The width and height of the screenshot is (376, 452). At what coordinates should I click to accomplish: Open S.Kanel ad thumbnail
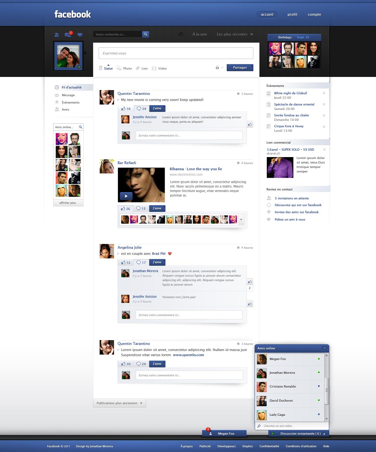[x=280, y=167]
